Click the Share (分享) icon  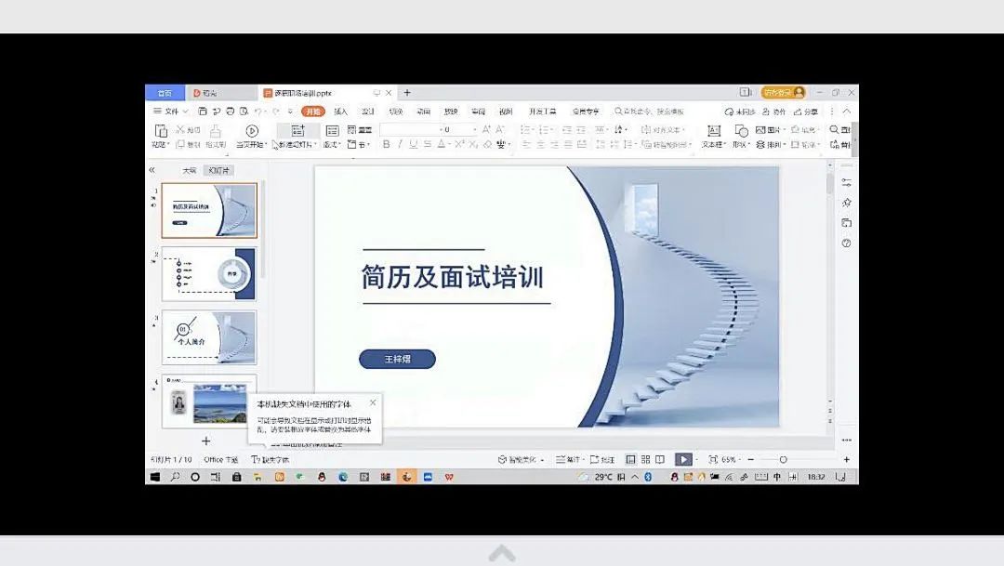coord(798,112)
